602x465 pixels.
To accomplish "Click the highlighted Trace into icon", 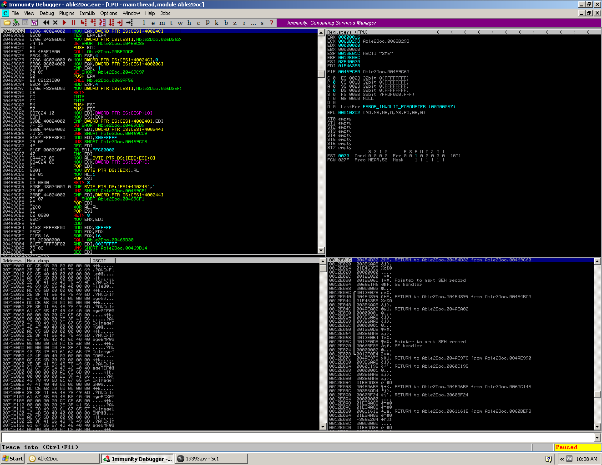I will pyautogui.click(x=102, y=22).
